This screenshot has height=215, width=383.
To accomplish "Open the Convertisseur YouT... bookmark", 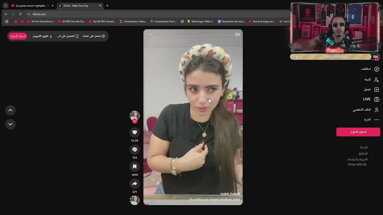I will point(163,21).
